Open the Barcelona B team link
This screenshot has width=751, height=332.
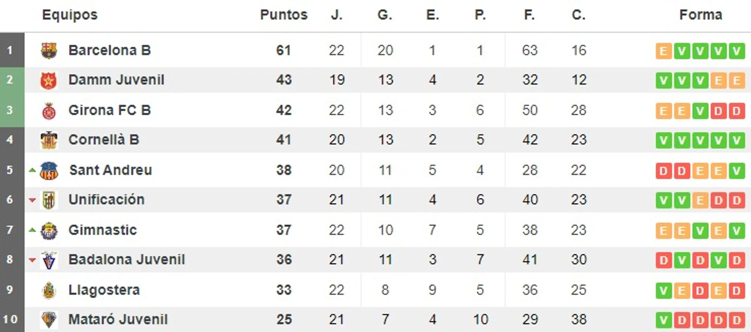tap(110, 50)
